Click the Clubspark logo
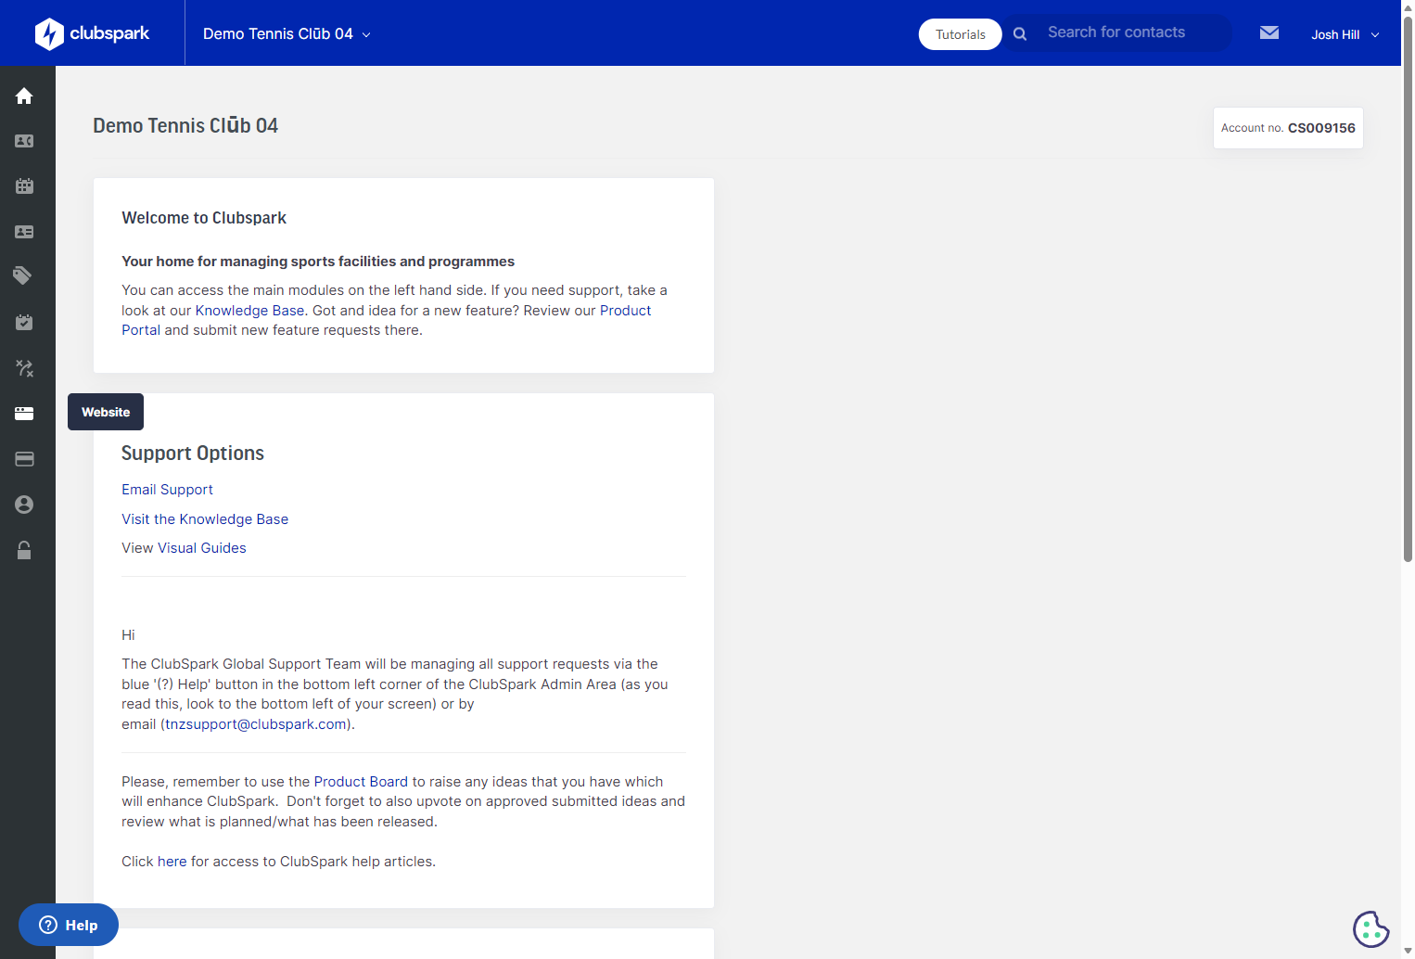This screenshot has width=1415, height=959. point(92,33)
